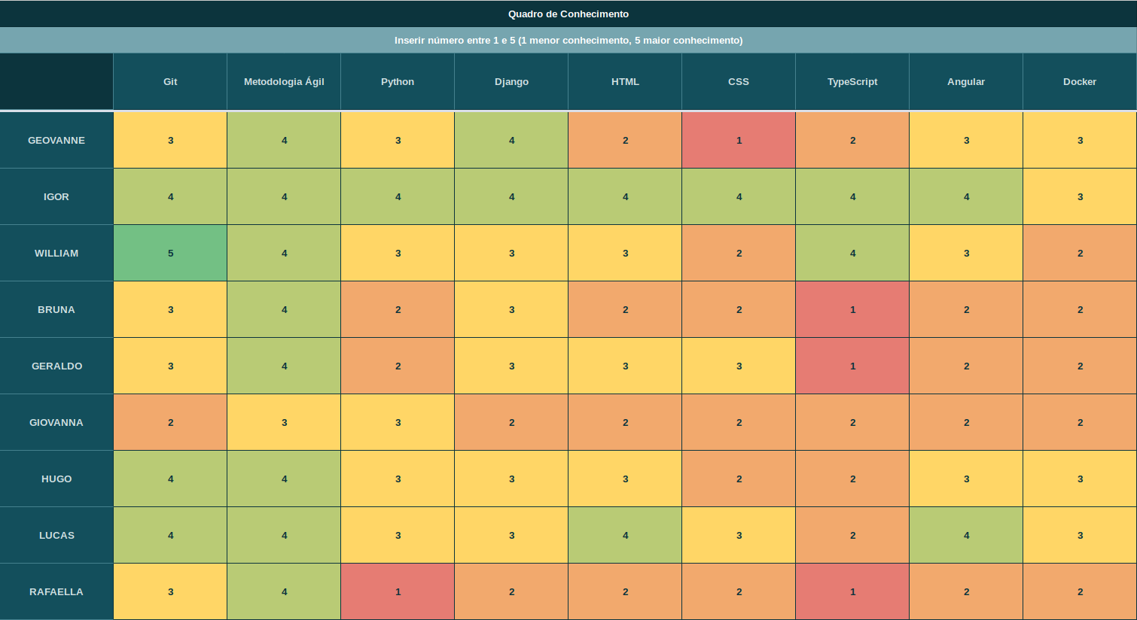Select Hugo's Docker score cell 3
Image resolution: width=1137 pixels, height=620 pixels.
coord(1080,479)
